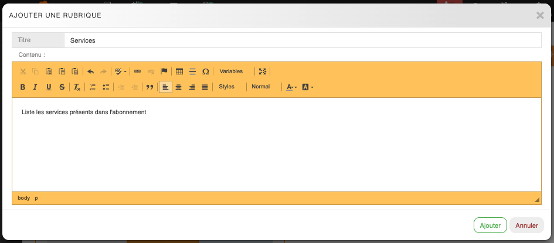Select the 'body' element path item
This screenshot has height=243, width=554.
point(23,198)
